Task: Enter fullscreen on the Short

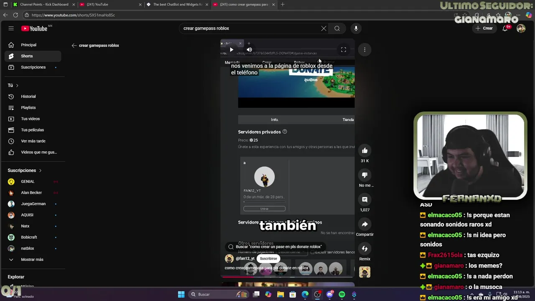Action: pyautogui.click(x=344, y=50)
